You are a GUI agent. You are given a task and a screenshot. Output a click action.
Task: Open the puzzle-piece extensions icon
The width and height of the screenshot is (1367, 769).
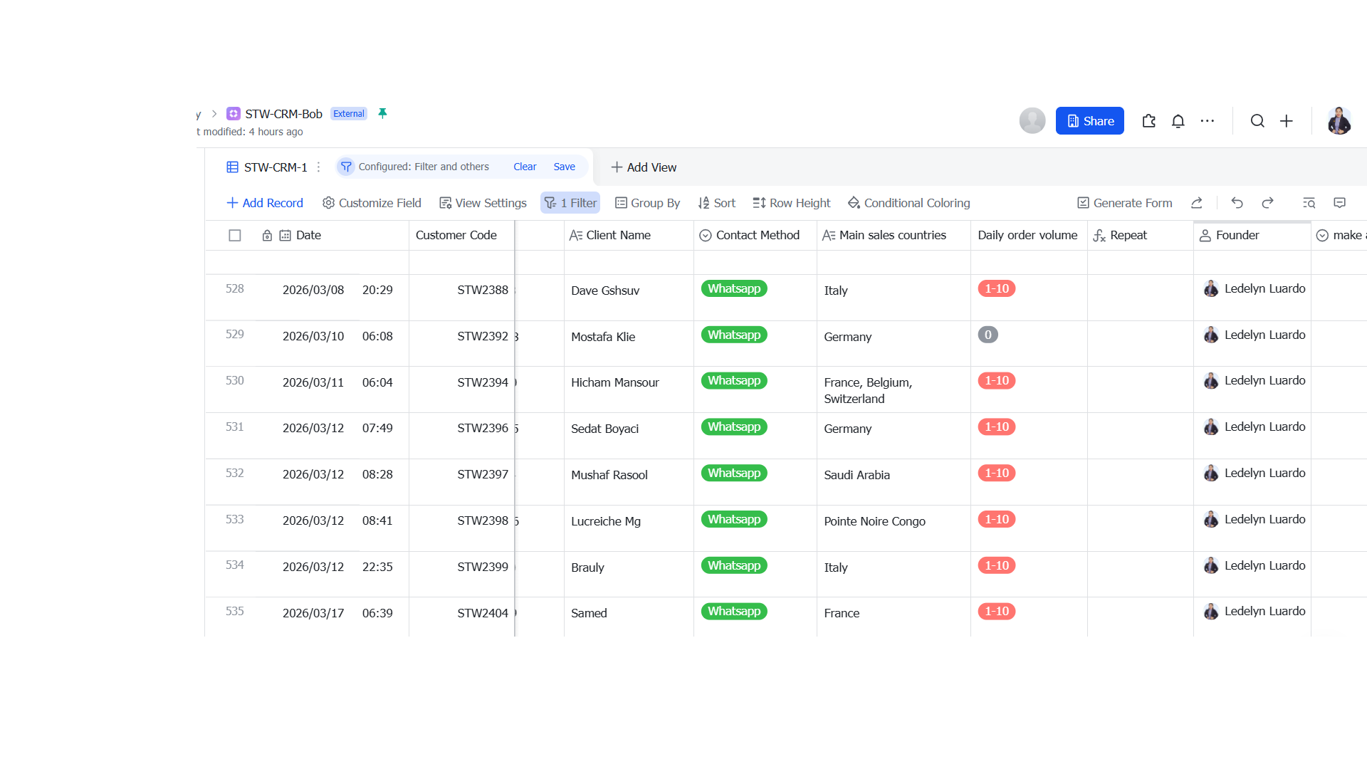point(1148,121)
